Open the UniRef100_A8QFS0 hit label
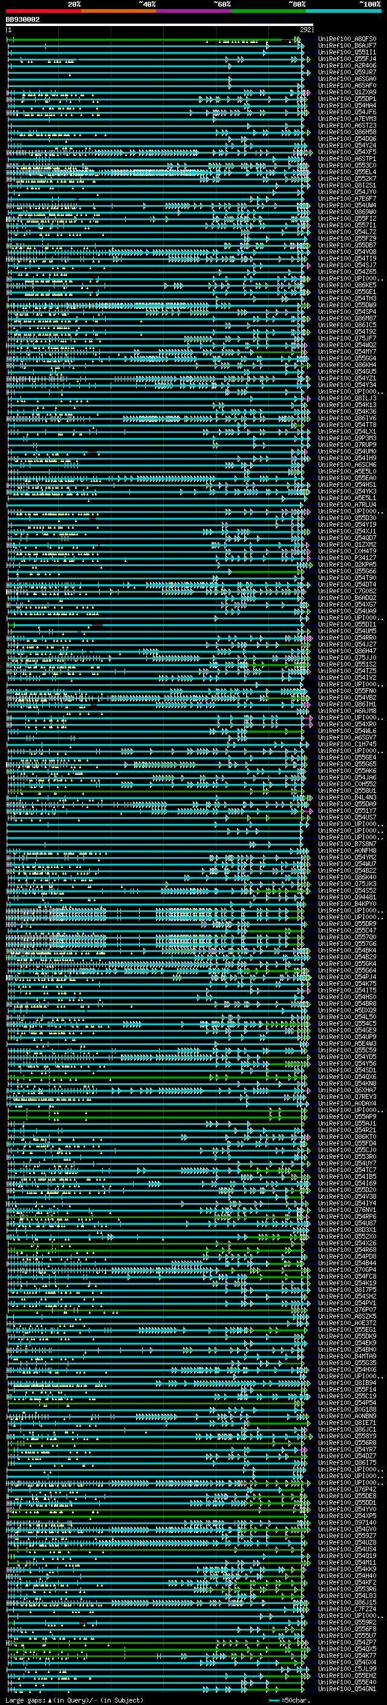The width and height of the screenshot is (387, 1705). [x=347, y=39]
